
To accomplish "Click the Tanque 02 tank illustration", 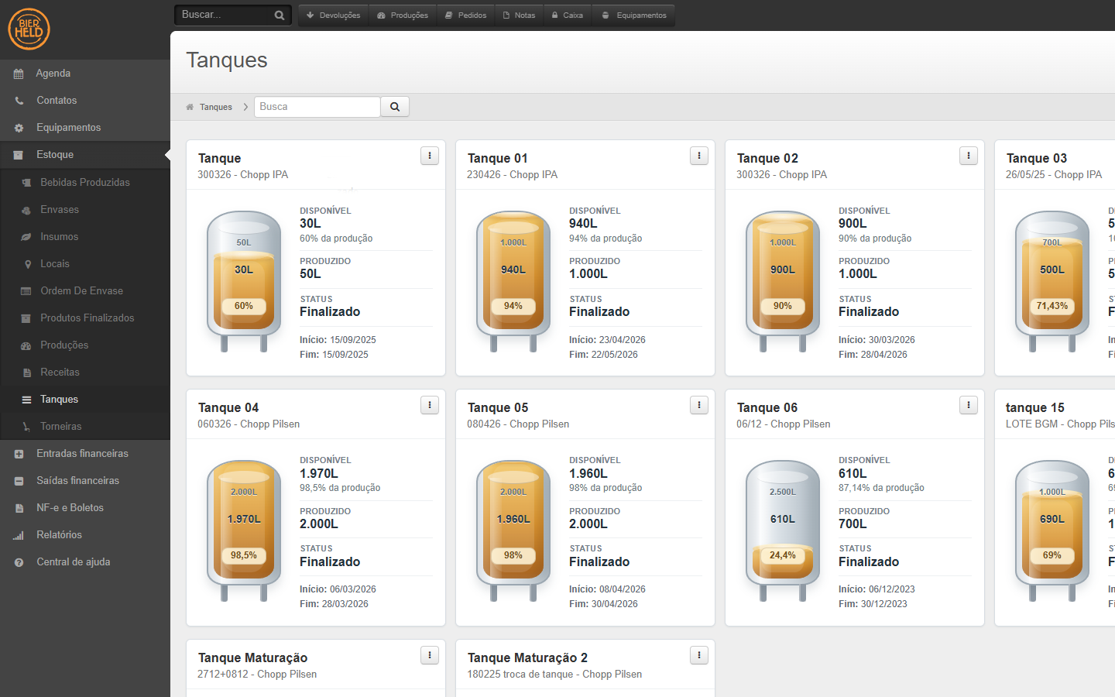I will pos(783,281).
